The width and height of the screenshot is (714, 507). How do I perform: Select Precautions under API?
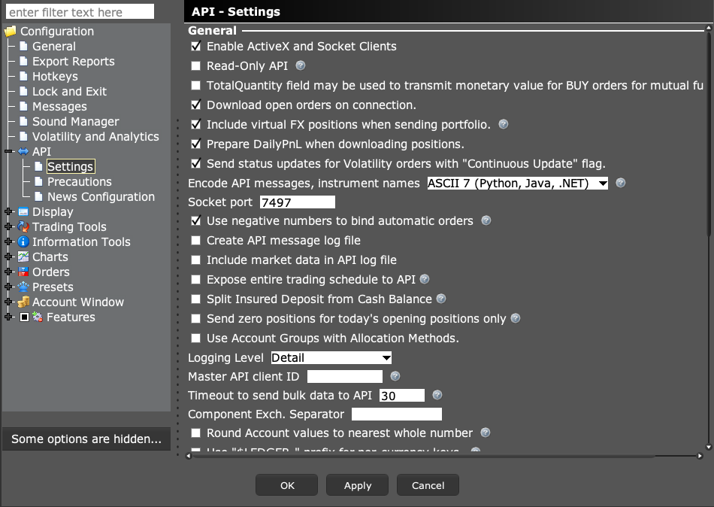(x=79, y=181)
